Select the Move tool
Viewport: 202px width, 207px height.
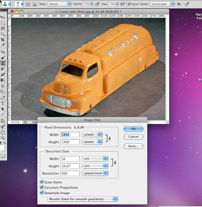3,17
